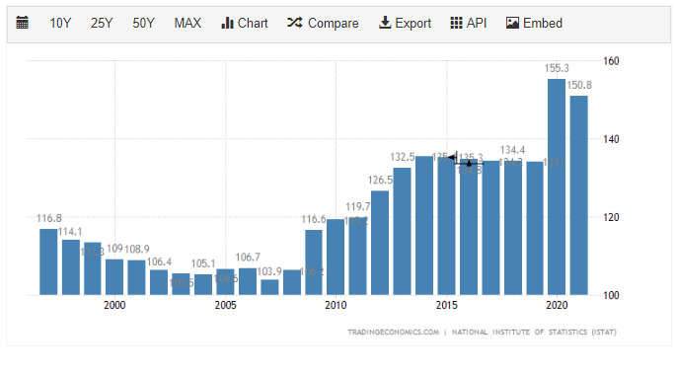Viewport: 675px width, 371px height.
Task: Open the Compare option
Action: (x=323, y=23)
